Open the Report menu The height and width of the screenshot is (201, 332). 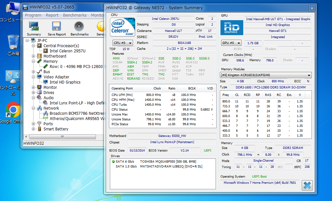tap(52, 15)
